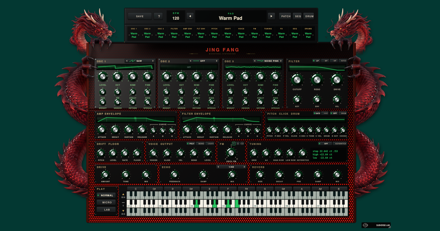Open the OSC 3 NOISE PINK waveform selector

tap(268, 61)
